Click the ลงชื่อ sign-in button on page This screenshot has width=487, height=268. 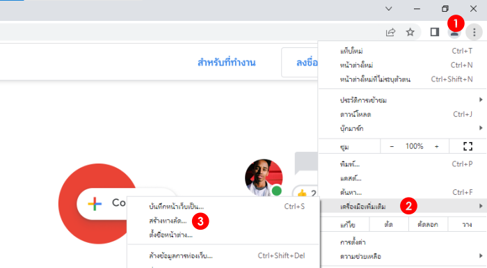point(300,63)
